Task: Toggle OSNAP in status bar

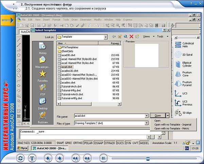Action: coord(99,143)
